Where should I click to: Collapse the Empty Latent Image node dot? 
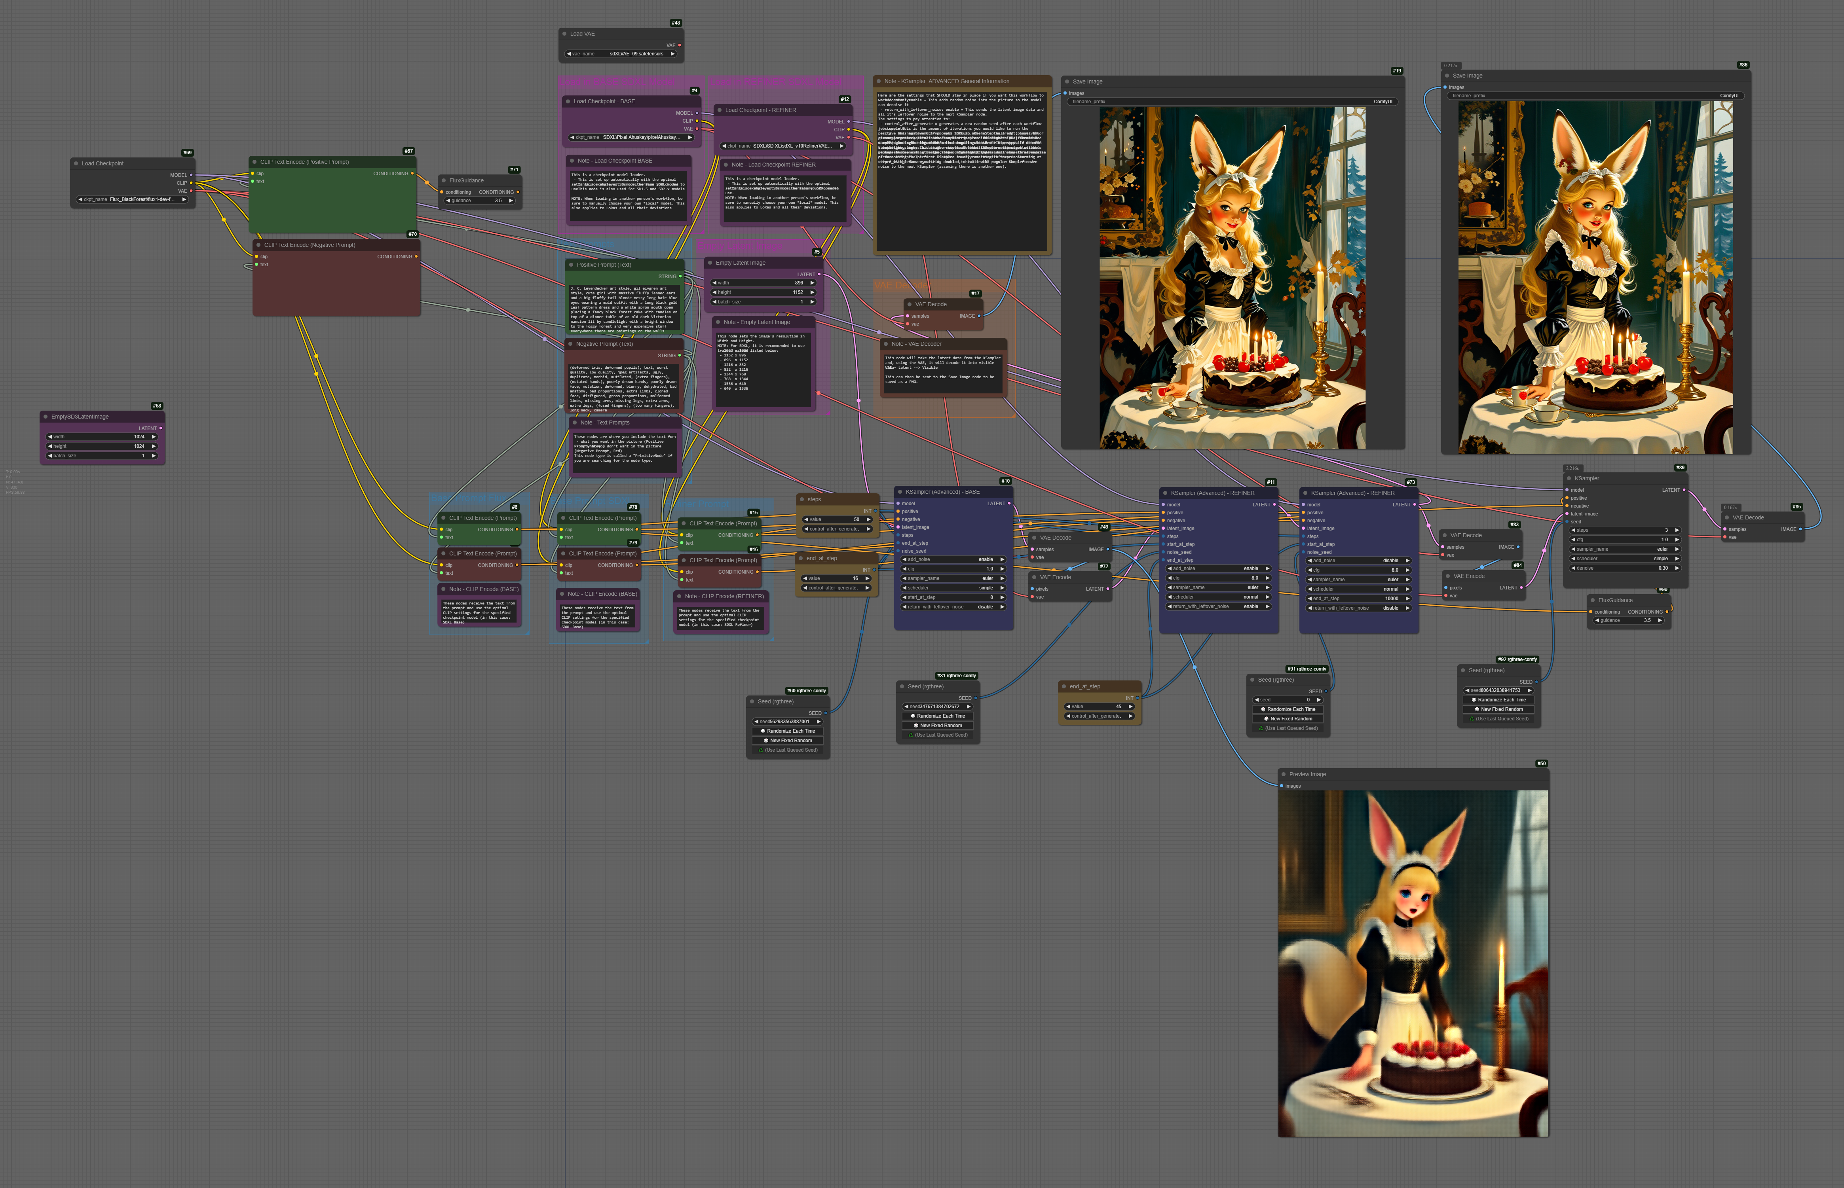[x=709, y=263]
